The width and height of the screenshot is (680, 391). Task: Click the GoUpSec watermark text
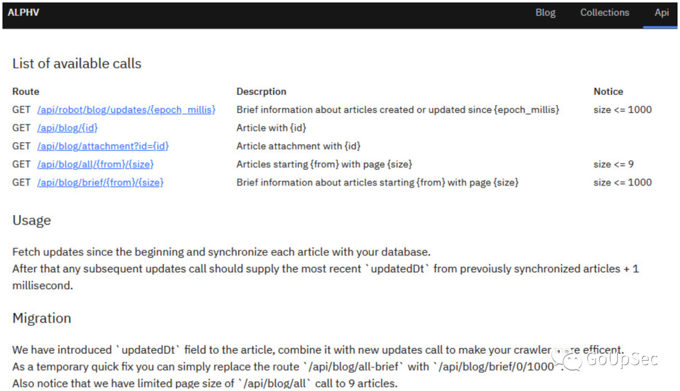621,359
